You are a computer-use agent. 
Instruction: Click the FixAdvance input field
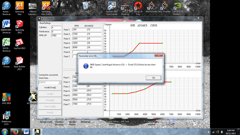click(x=56, y=32)
